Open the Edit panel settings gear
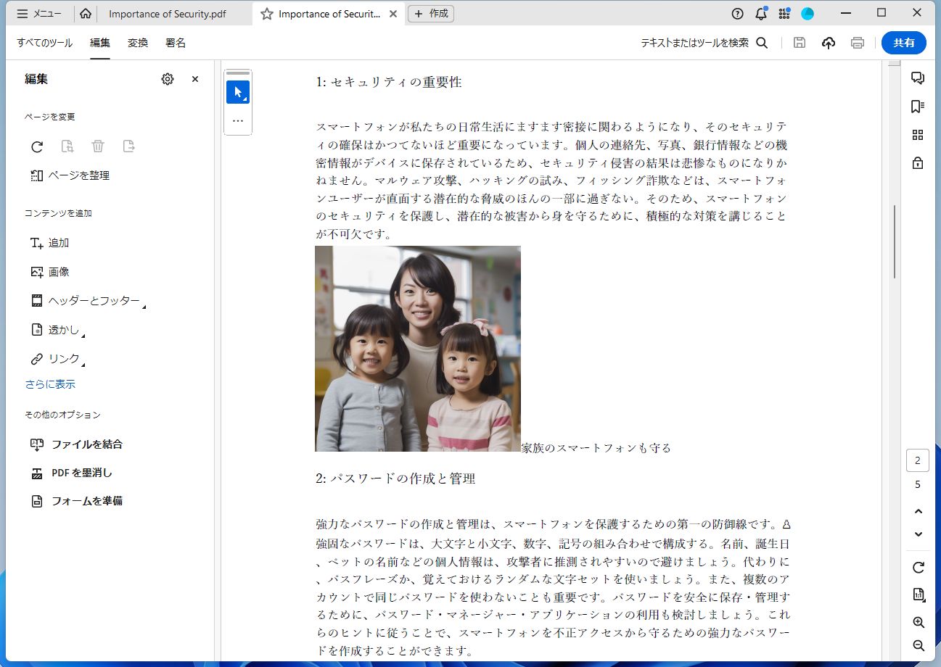 (x=168, y=79)
